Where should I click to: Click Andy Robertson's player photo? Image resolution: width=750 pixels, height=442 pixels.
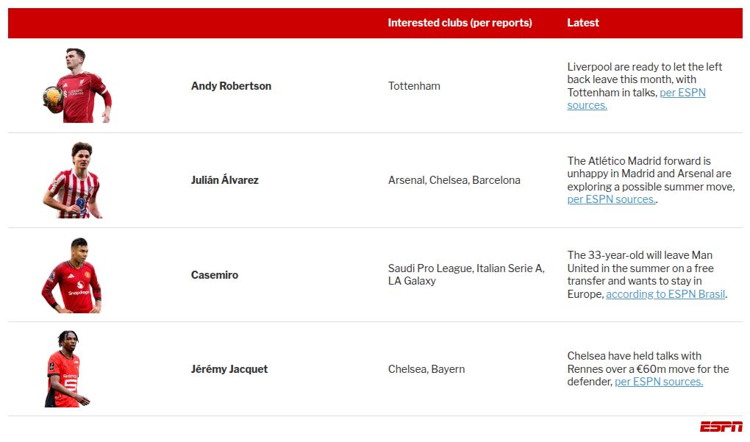[76, 85]
